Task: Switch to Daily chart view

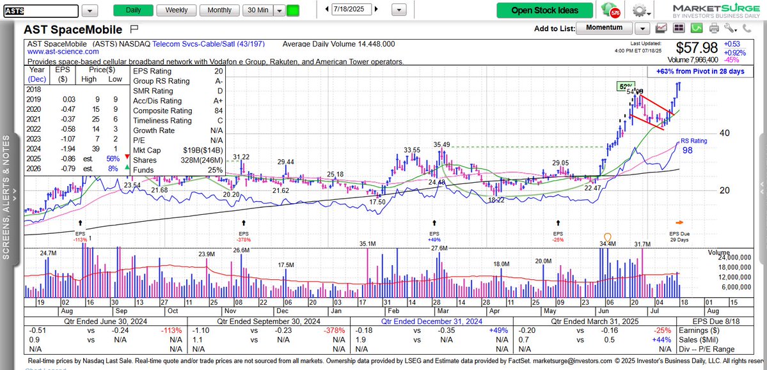Action: pos(133,10)
